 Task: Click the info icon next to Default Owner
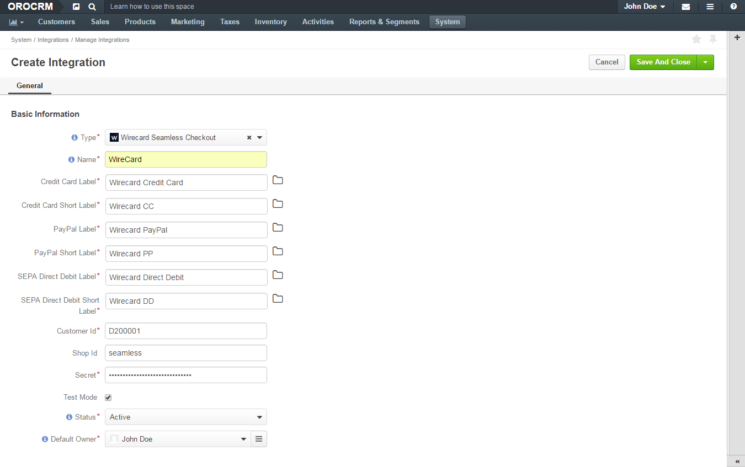pos(45,439)
